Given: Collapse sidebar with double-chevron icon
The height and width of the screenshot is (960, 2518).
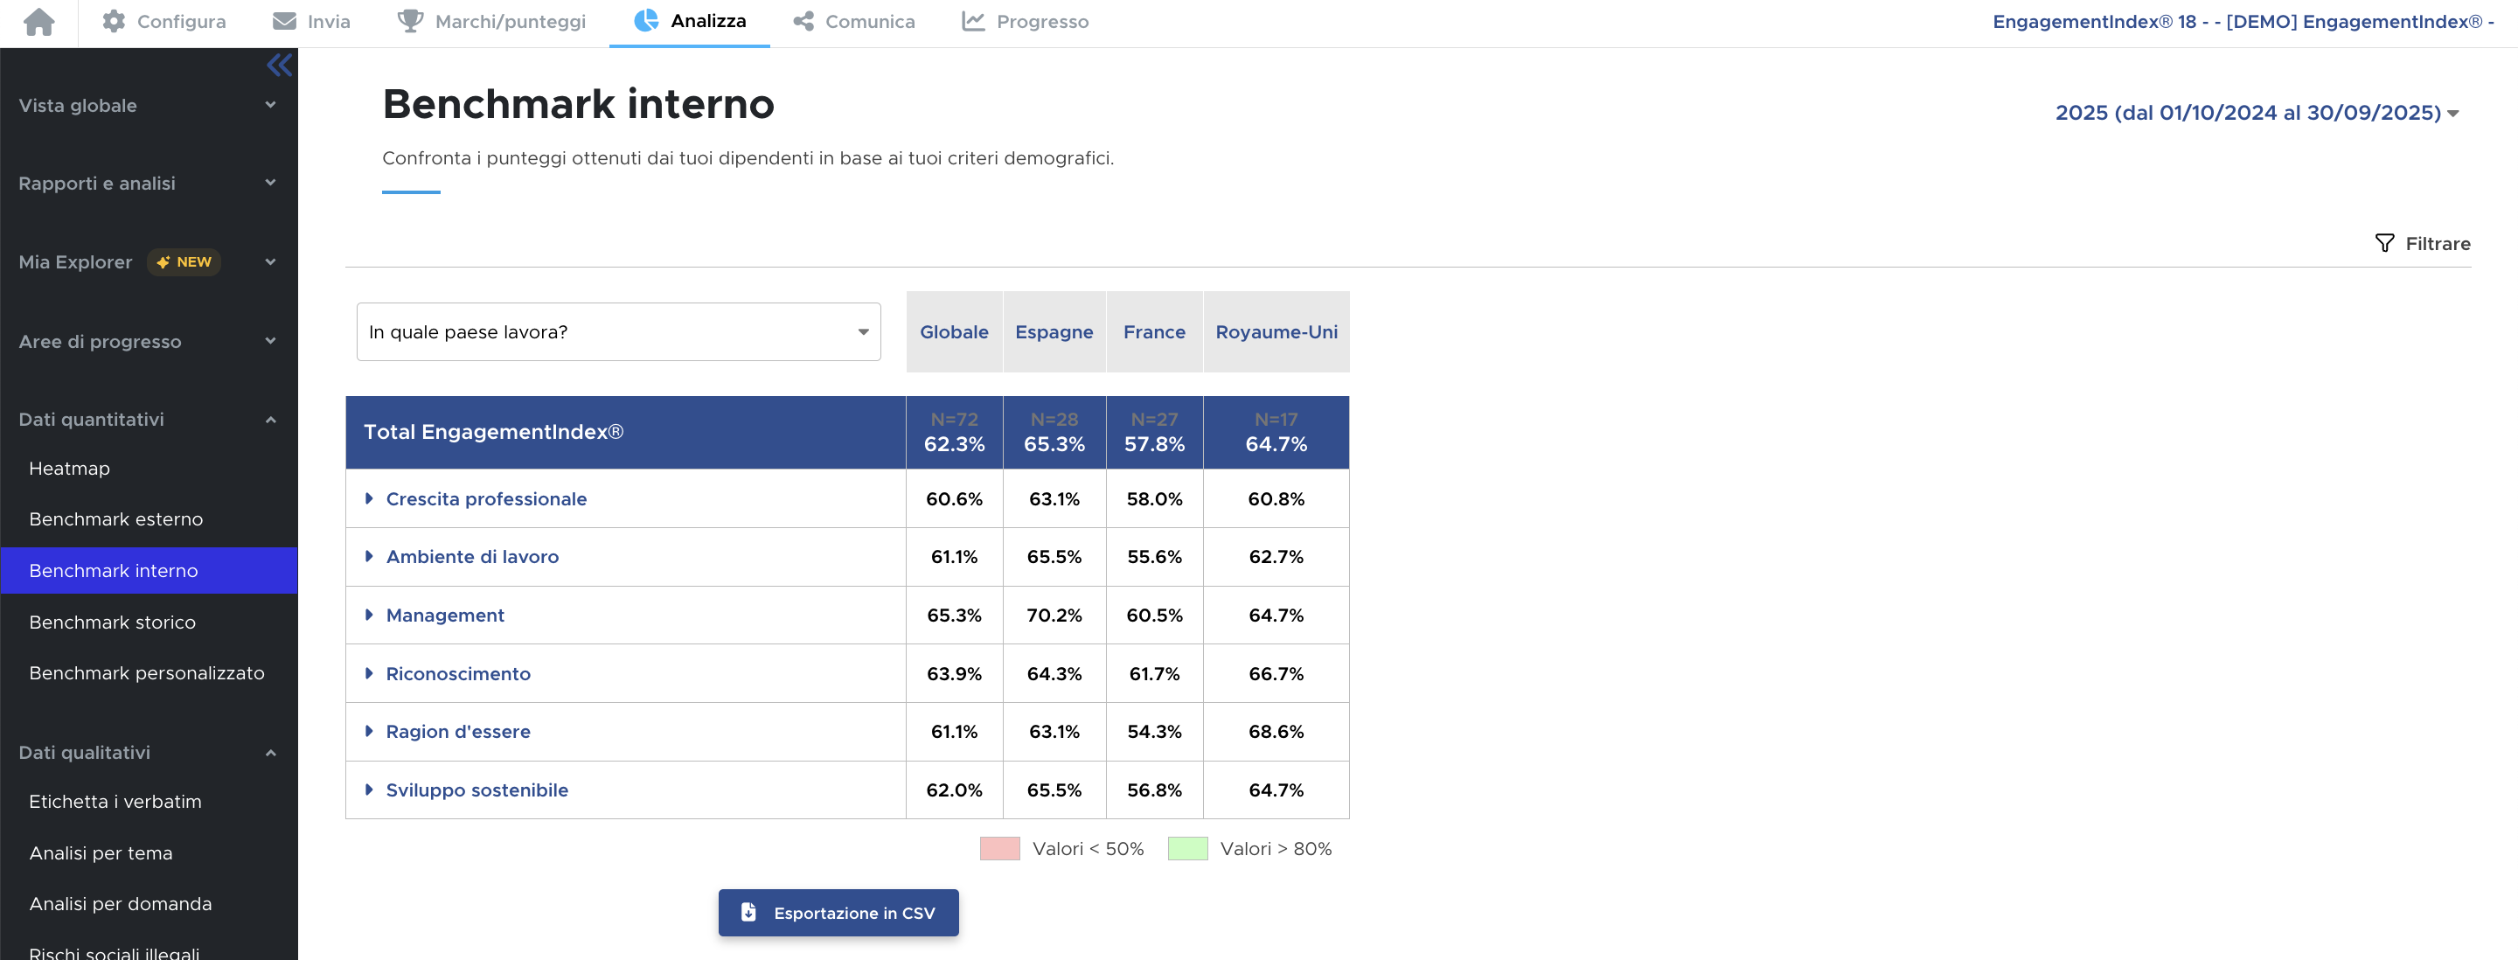Looking at the screenshot, I should [x=279, y=66].
